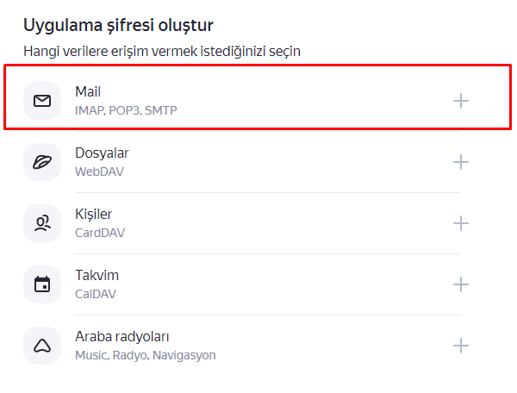Add Takvim access with plus icon
This screenshot has width=517, height=393.
461,284
